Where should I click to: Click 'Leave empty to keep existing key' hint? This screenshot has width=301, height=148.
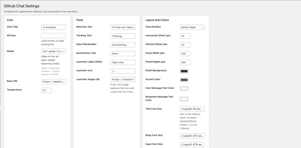(53, 42)
